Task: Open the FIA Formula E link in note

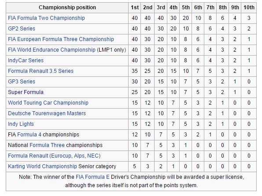Action: pyautogui.click(x=92, y=177)
